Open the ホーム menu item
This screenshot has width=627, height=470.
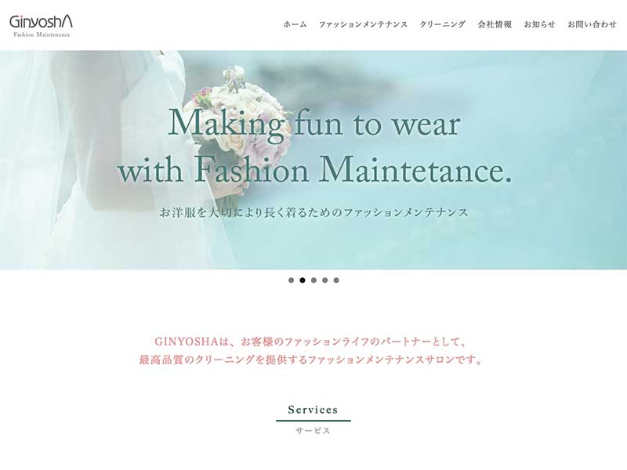coord(295,24)
